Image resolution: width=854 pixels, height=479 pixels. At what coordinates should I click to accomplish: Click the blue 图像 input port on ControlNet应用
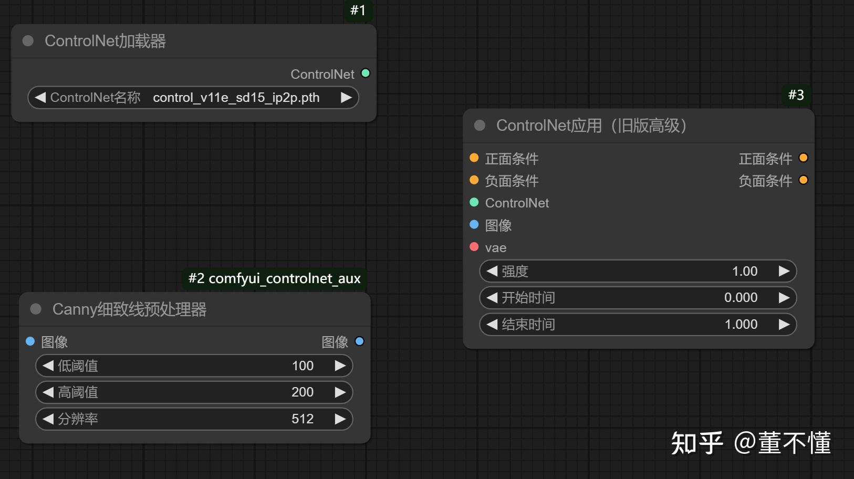tap(474, 225)
